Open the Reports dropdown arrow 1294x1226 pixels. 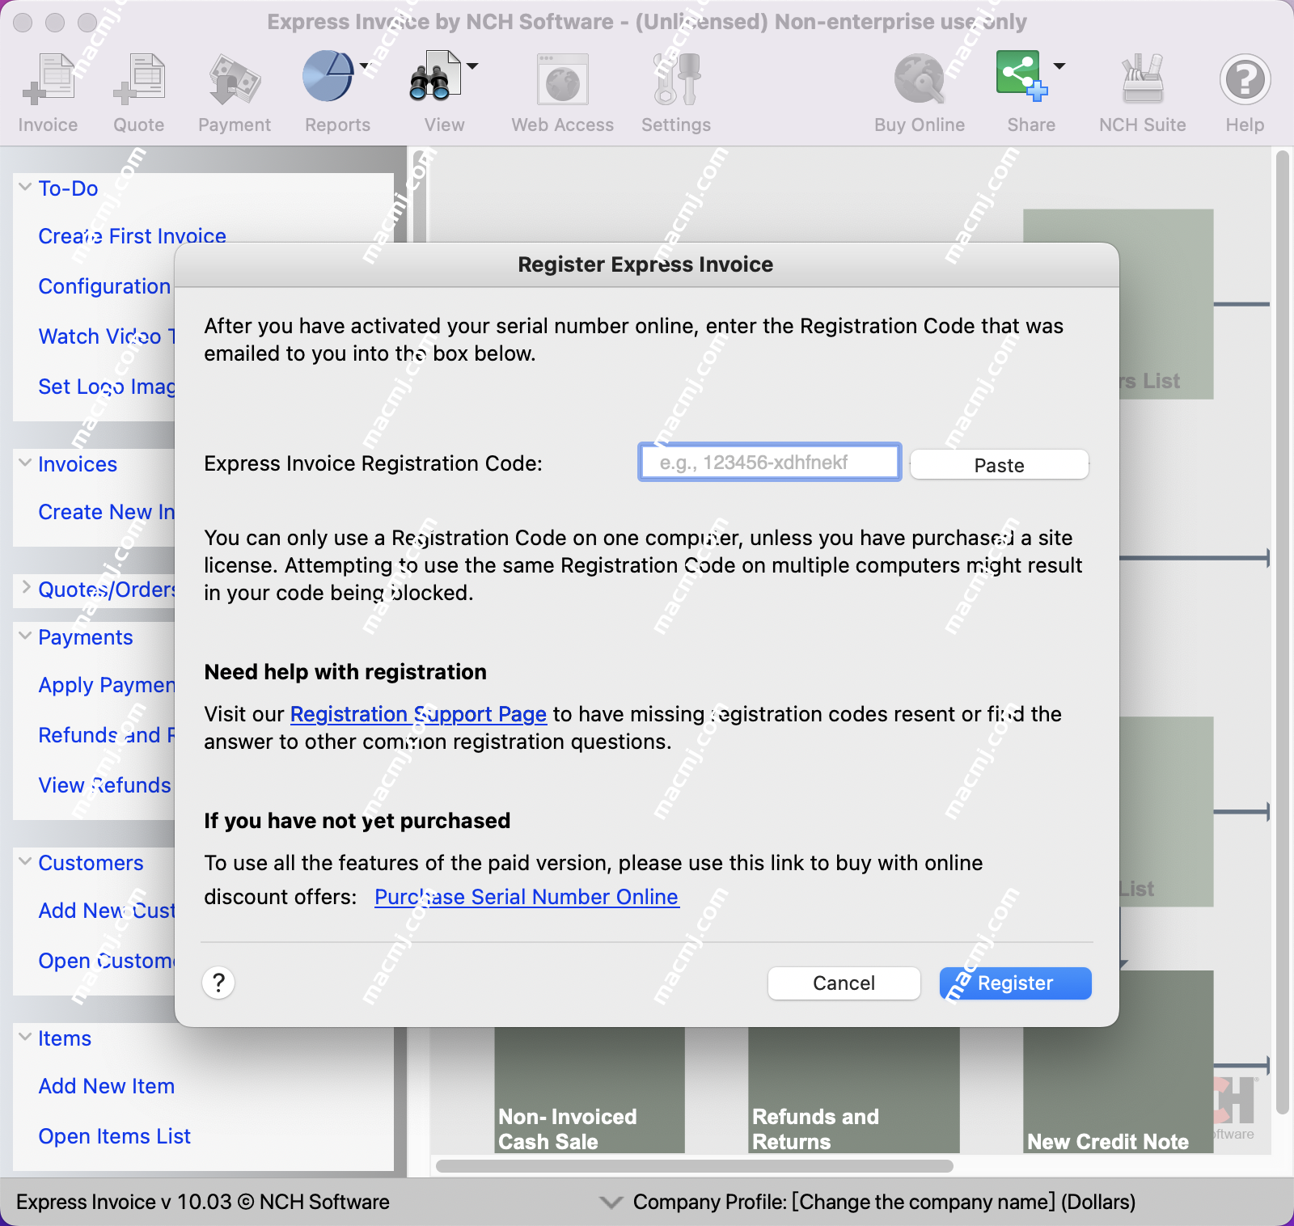point(364,66)
